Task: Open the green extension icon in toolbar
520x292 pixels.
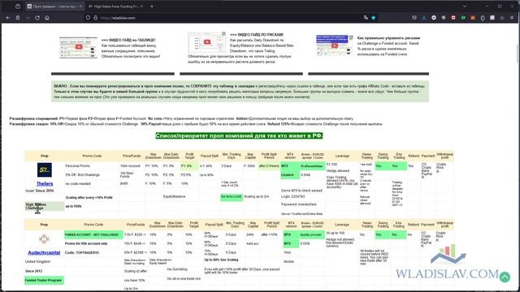Action: click(463, 18)
